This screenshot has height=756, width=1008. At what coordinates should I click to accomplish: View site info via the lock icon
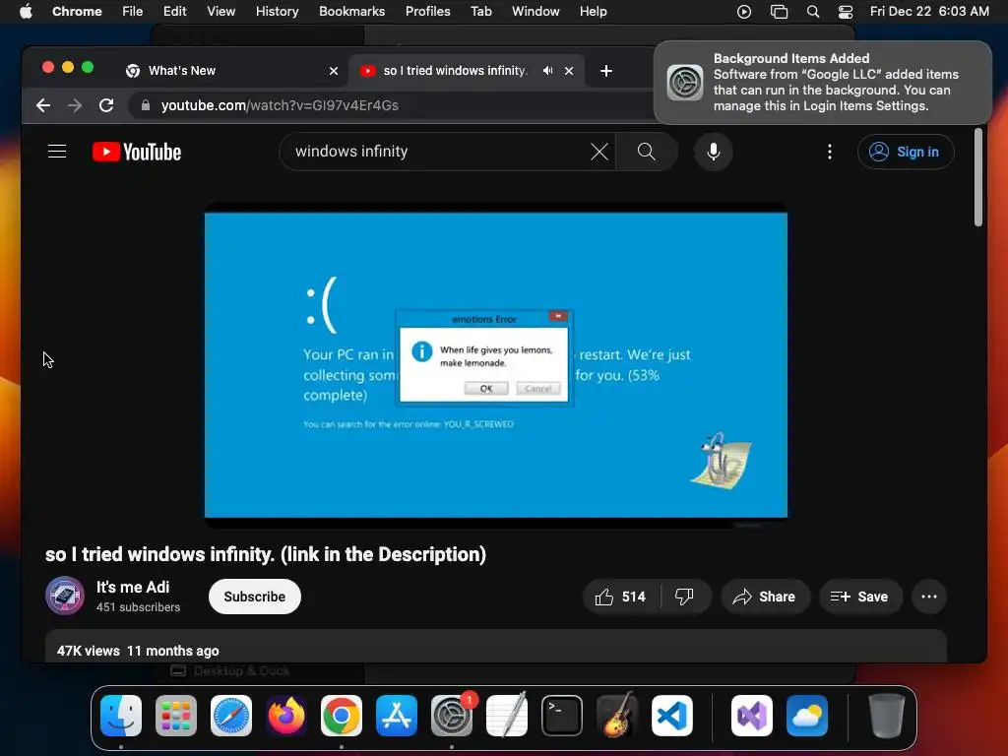(x=146, y=105)
